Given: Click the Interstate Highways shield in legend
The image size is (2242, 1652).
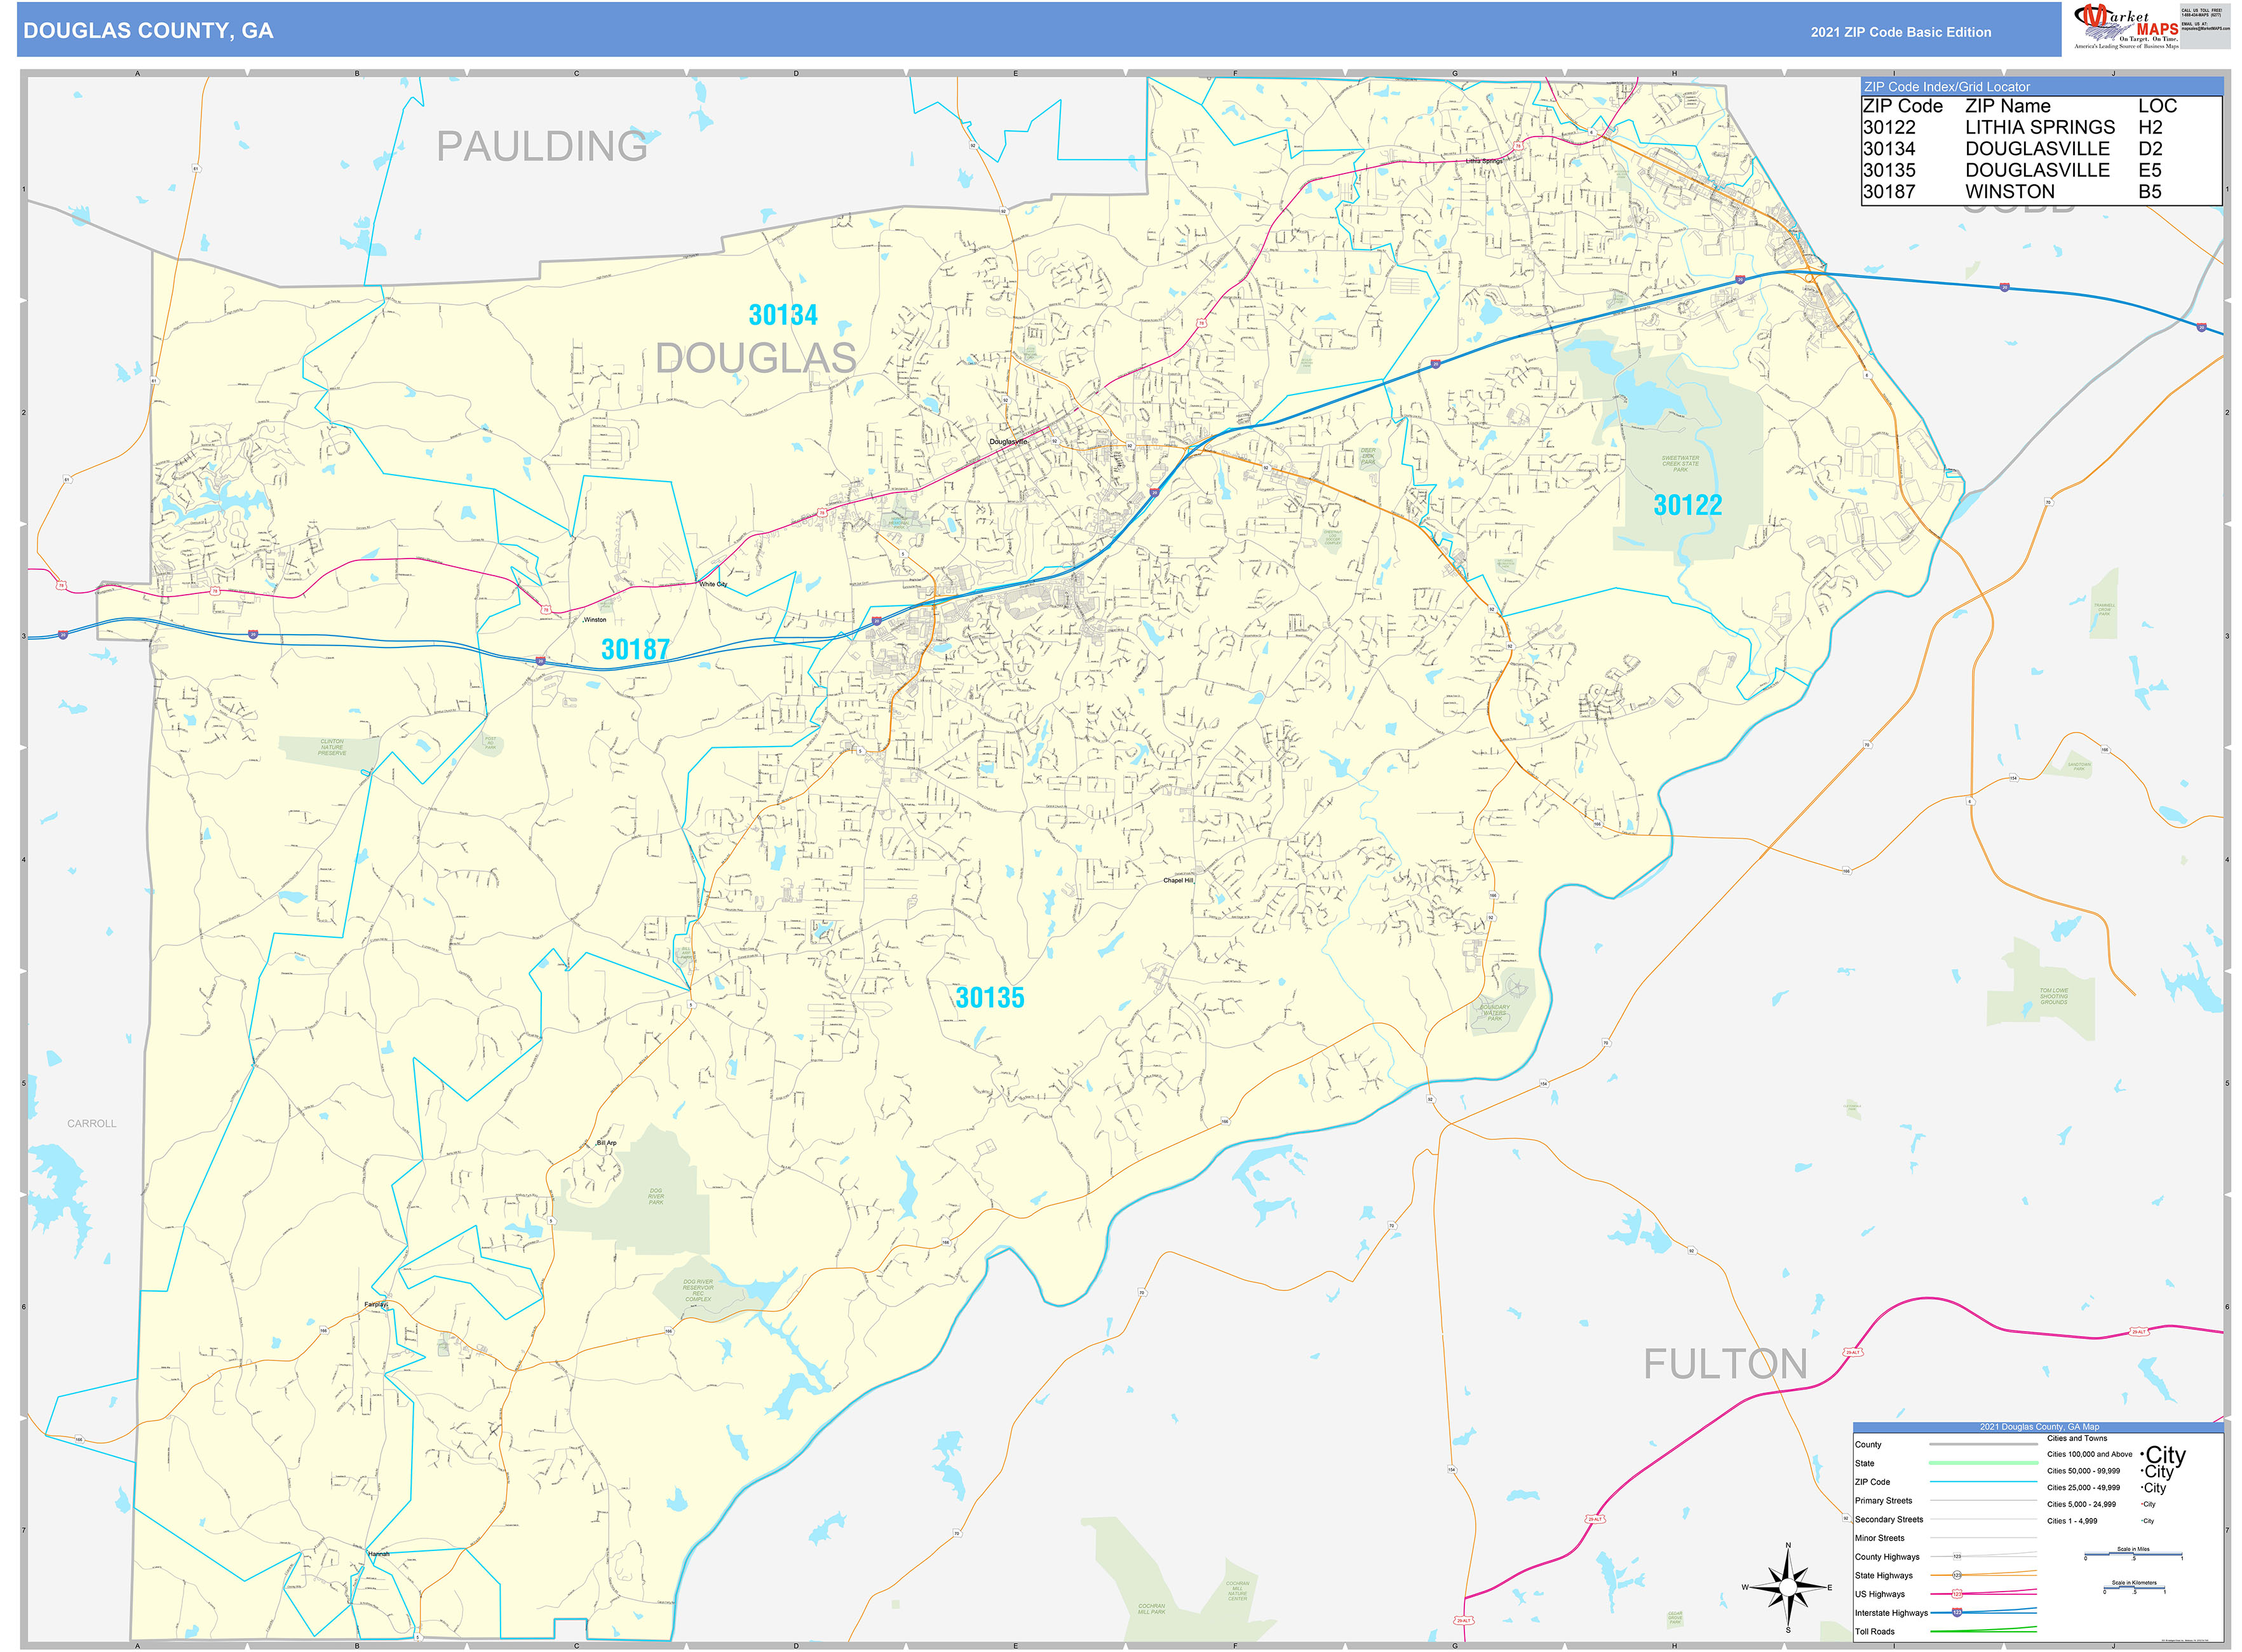Looking at the screenshot, I should click(1956, 1612).
